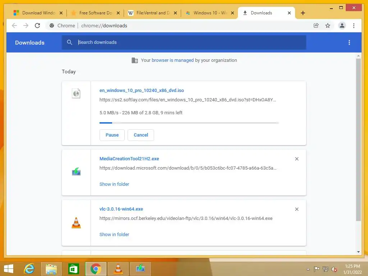Click the download.microsoft.com URL

[x=188, y=168]
